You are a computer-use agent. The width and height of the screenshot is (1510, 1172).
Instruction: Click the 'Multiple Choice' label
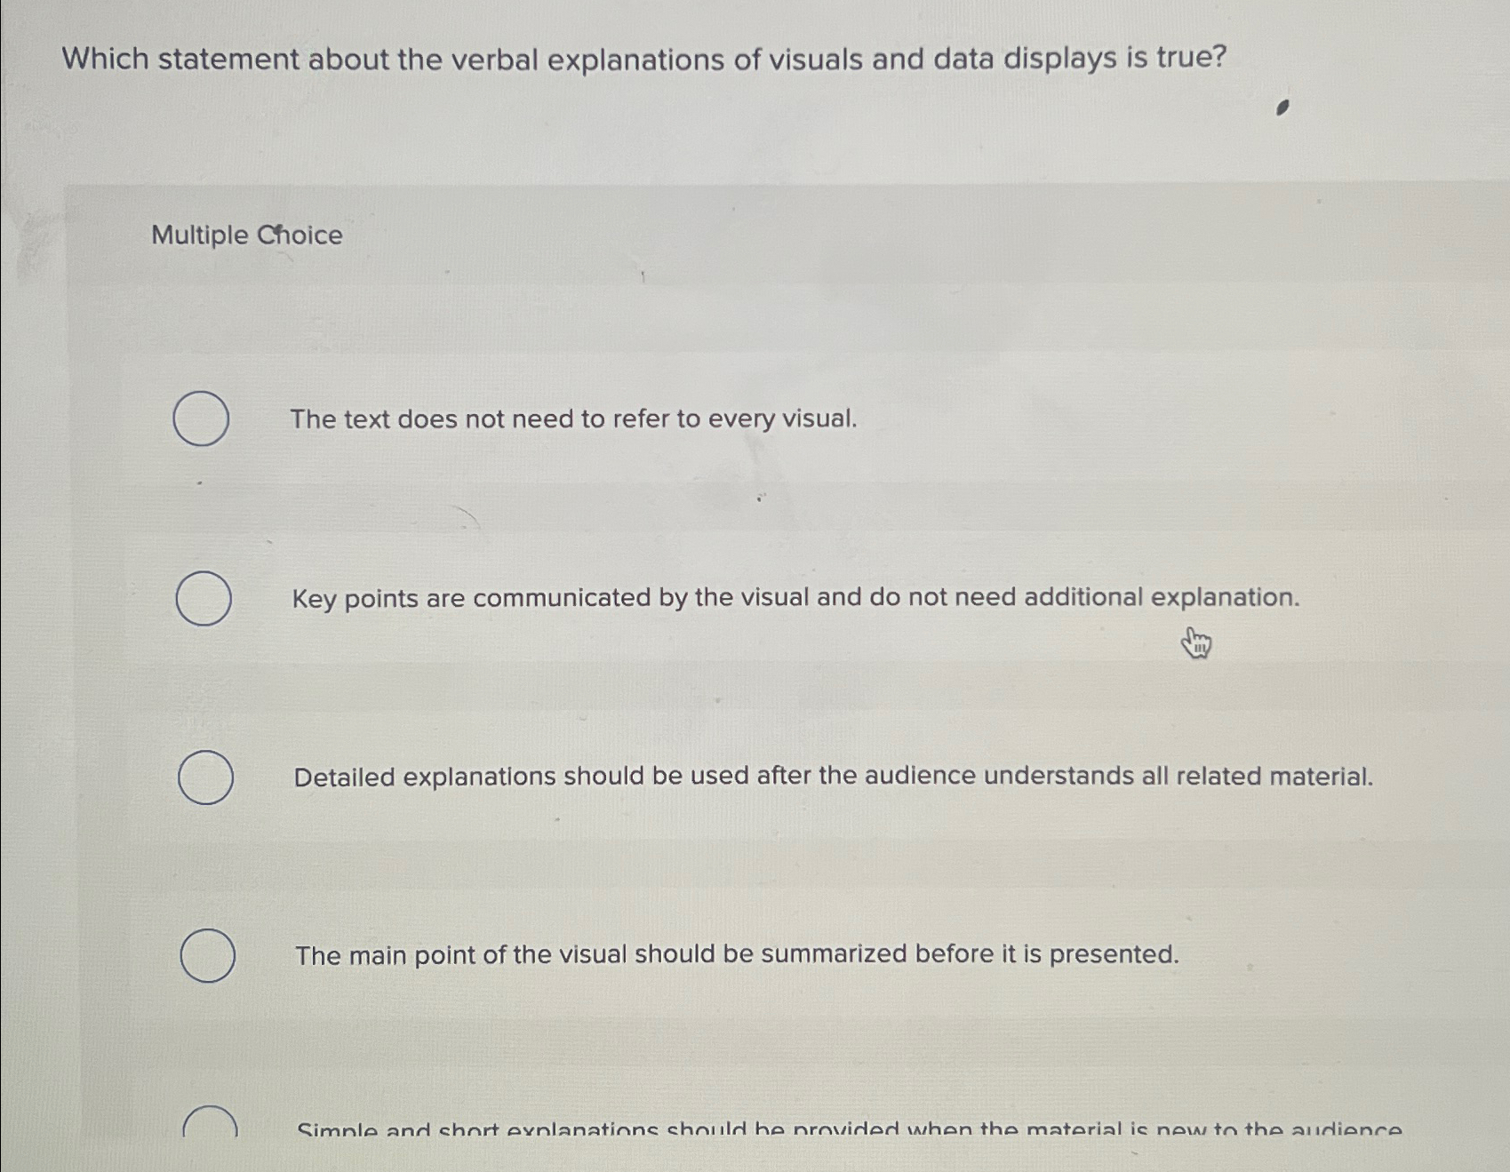pos(244,235)
